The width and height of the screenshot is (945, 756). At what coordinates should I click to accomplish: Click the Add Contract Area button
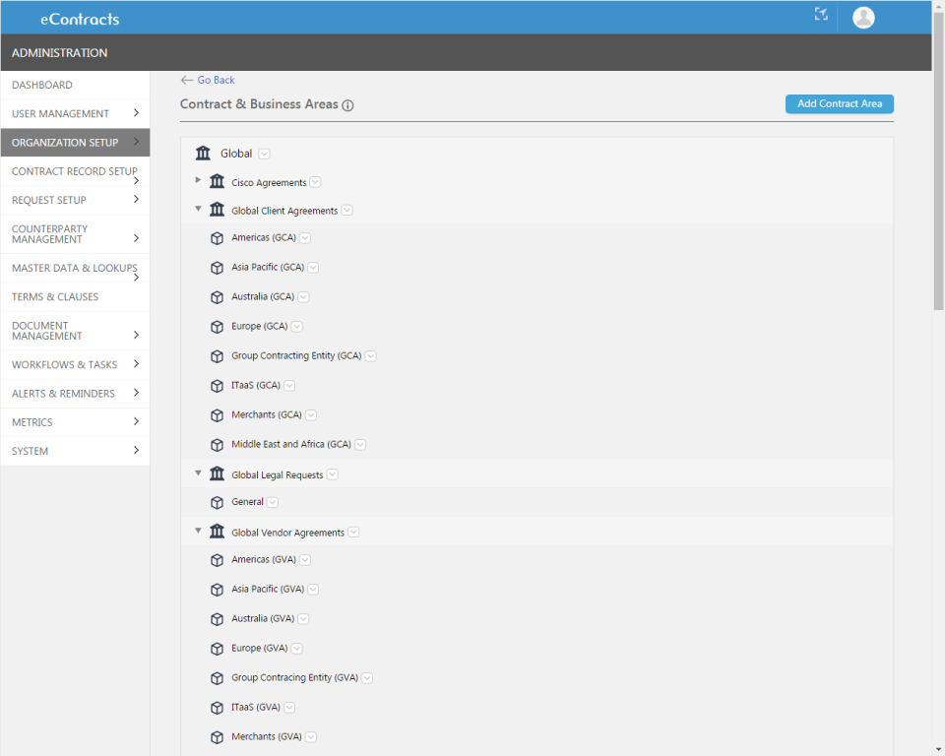coord(839,103)
